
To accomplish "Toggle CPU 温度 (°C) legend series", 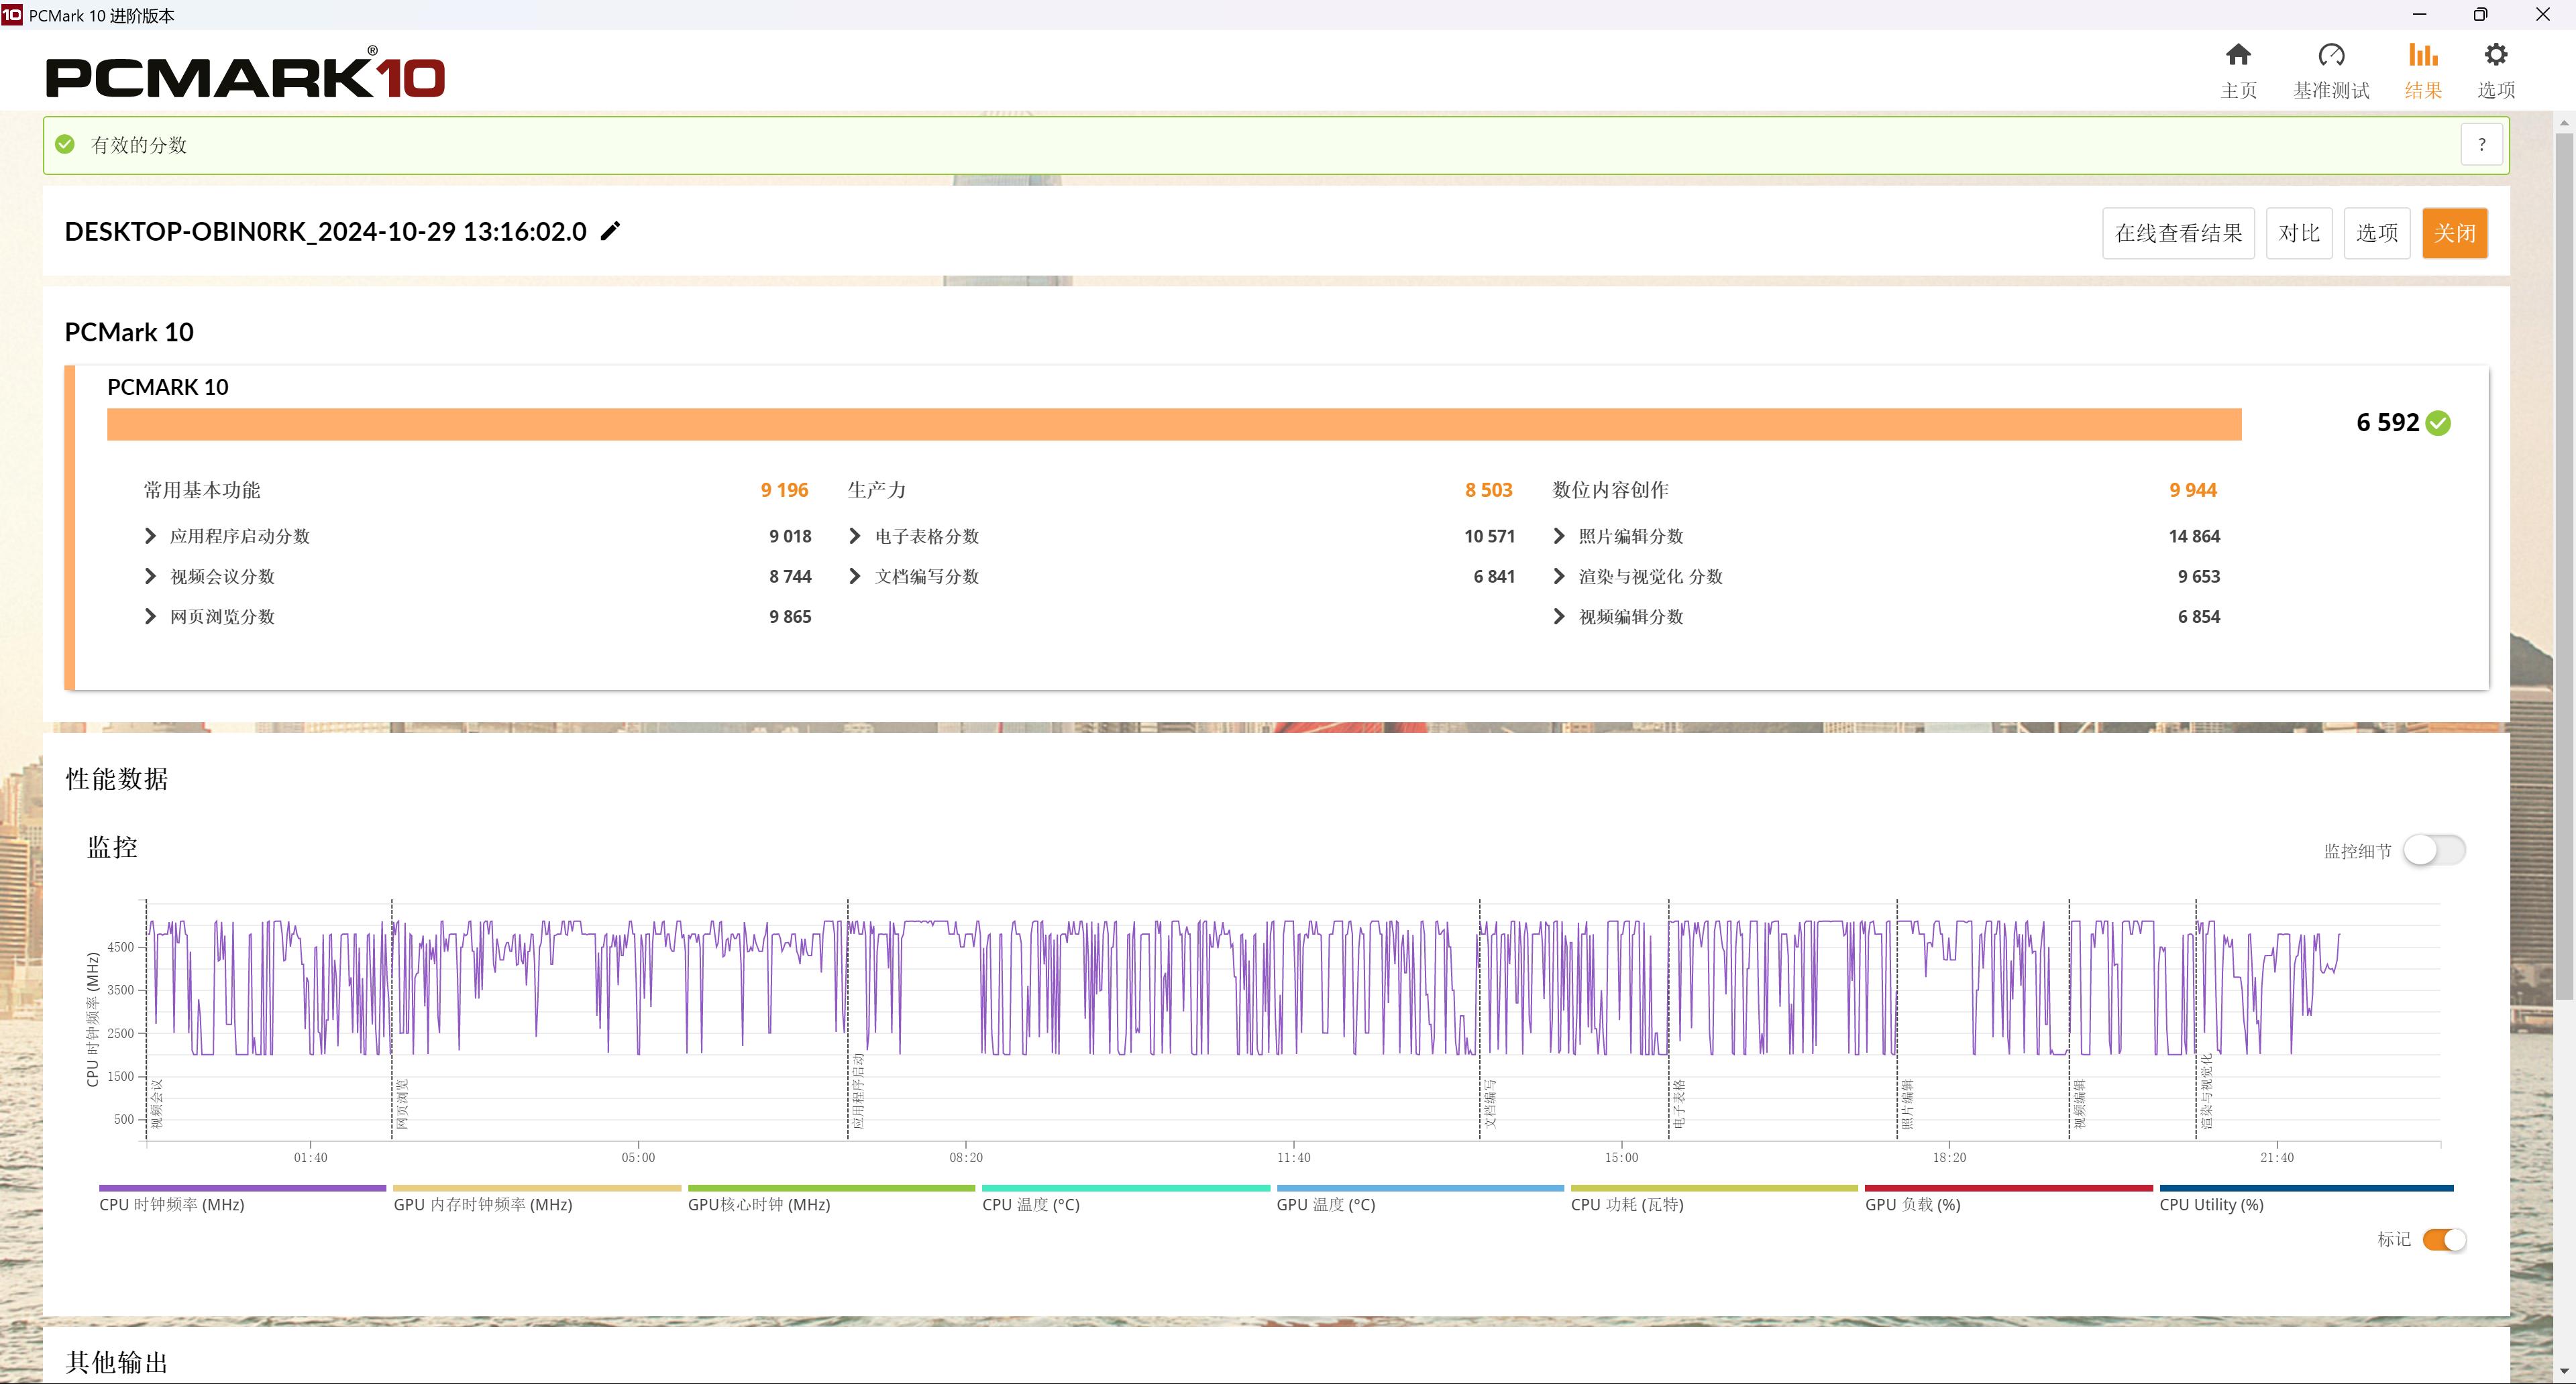I will point(1031,1204).
